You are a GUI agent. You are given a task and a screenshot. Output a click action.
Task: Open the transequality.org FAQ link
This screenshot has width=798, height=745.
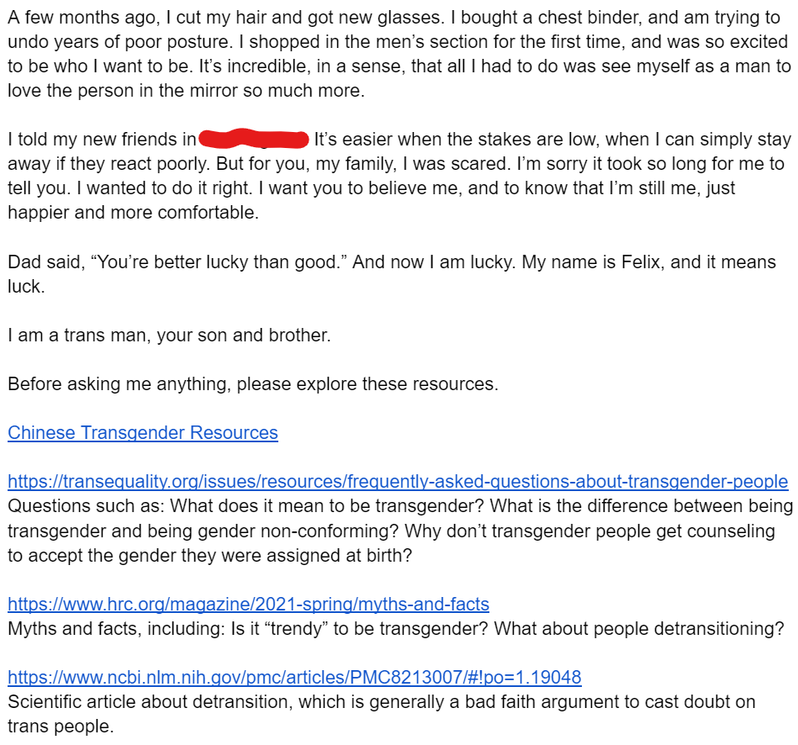pos(397,482)
